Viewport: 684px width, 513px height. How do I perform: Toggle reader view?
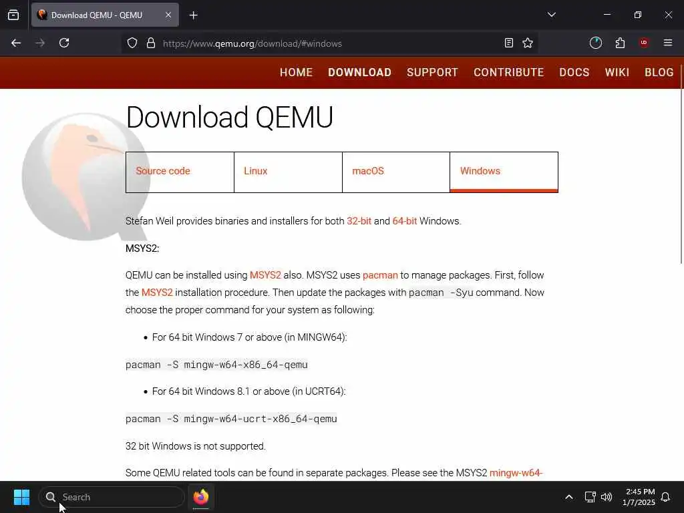coord(508,43)
